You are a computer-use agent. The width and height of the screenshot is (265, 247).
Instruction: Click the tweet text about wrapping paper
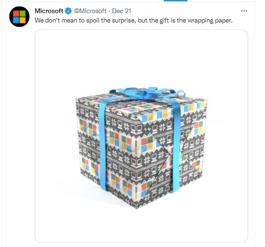(x=134, y=21)
